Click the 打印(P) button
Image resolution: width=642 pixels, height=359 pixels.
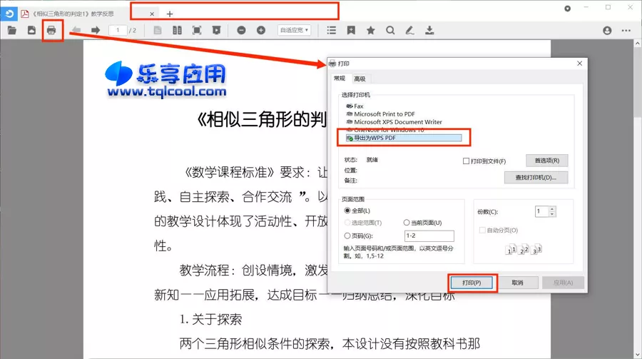coord(472,283)
